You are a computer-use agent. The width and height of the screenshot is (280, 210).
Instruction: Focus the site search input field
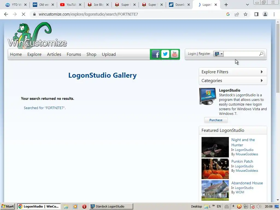tap(241, 54)
